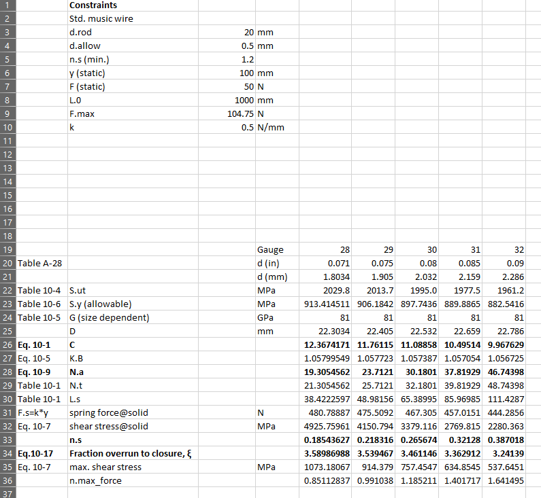The height and width of the screenshot is (498, 541).
Task: Select spring force value 480.78887
Action: pyautogui.click(x=325, y=413)
